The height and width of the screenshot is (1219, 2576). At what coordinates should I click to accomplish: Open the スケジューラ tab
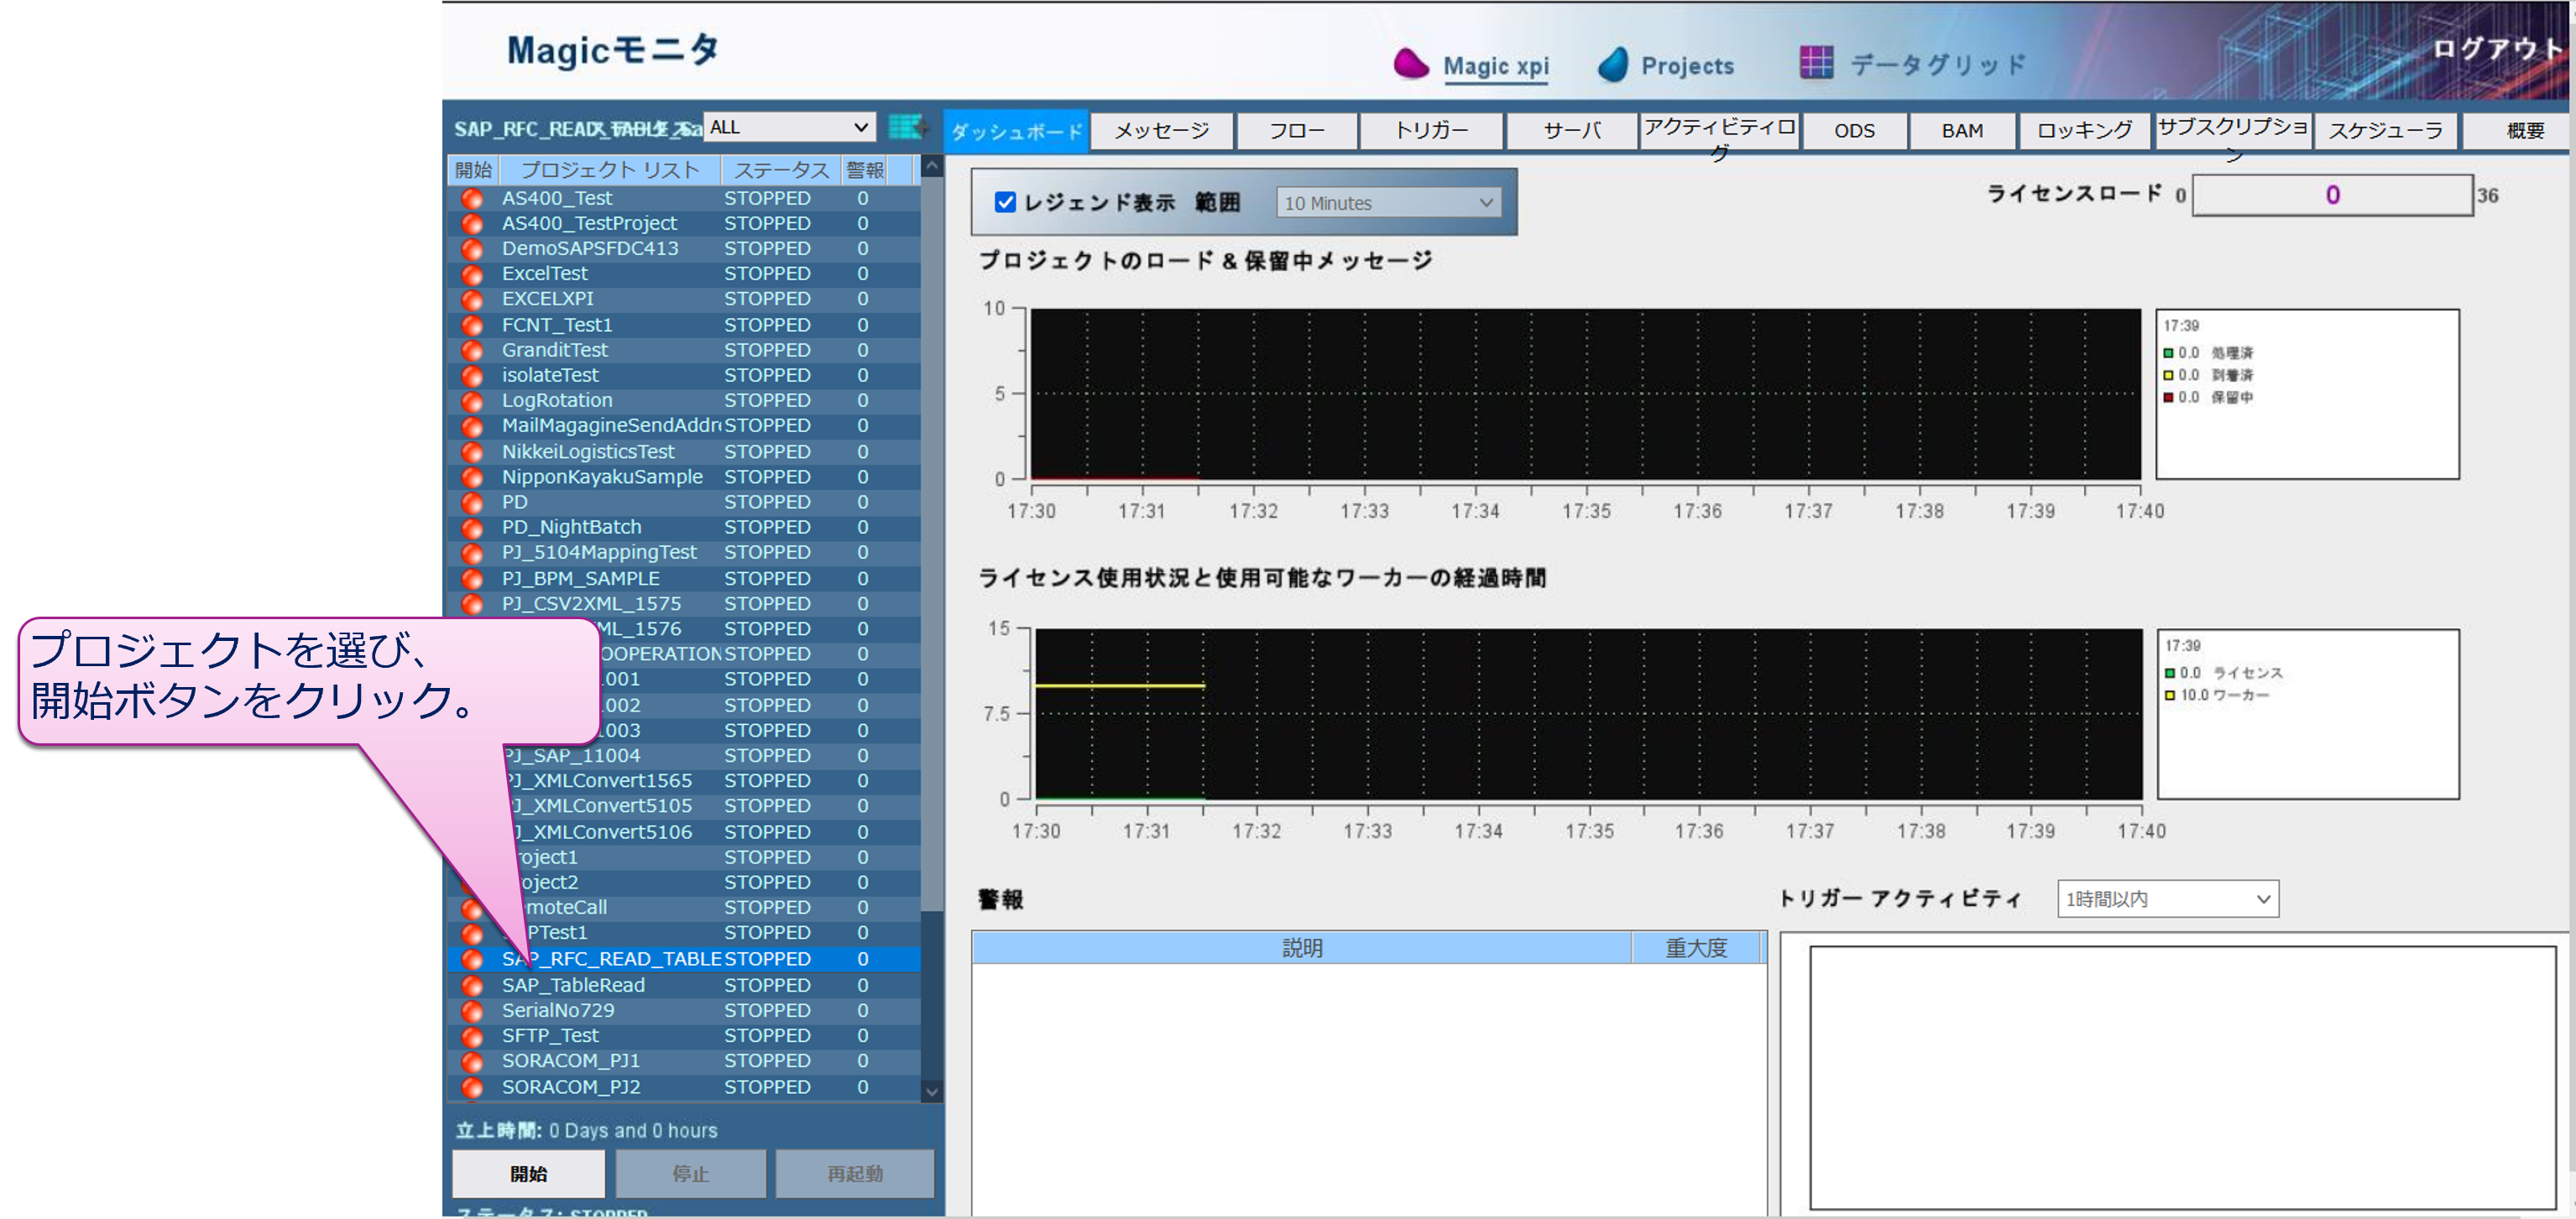pyautogui.click(x=2385, y=131)
